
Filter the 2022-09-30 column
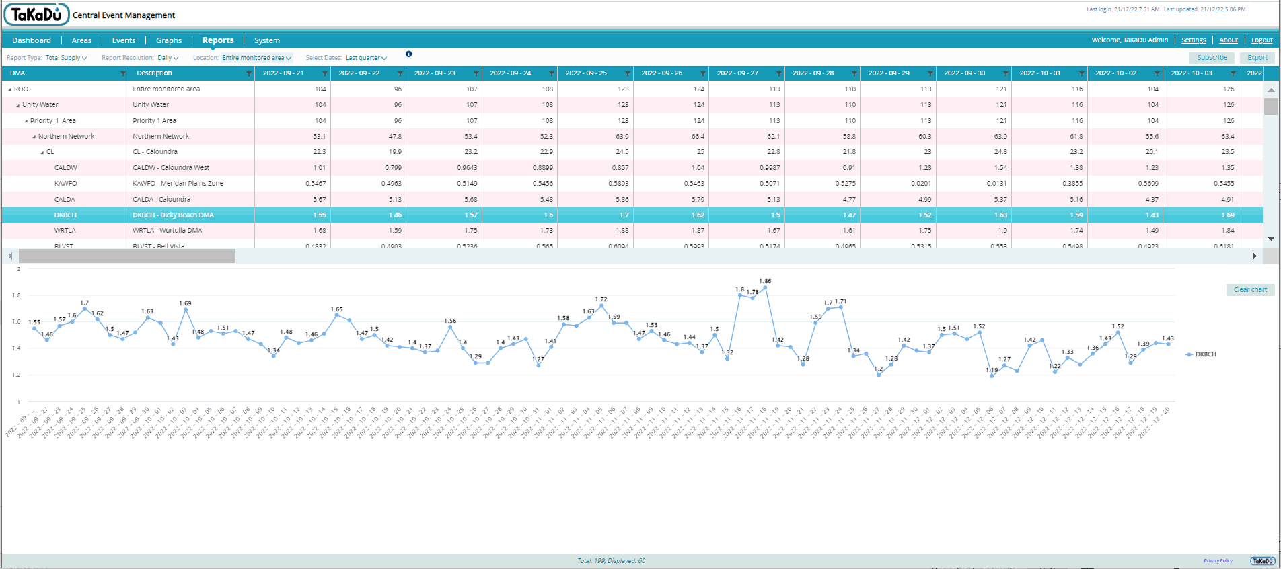[x=1006, y=73]
